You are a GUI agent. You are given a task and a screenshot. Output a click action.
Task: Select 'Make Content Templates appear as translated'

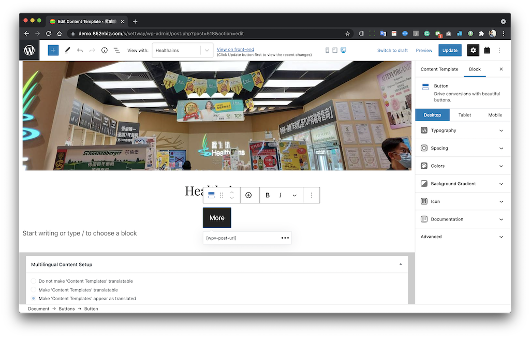pyautogui.click(x=34, y=299)
